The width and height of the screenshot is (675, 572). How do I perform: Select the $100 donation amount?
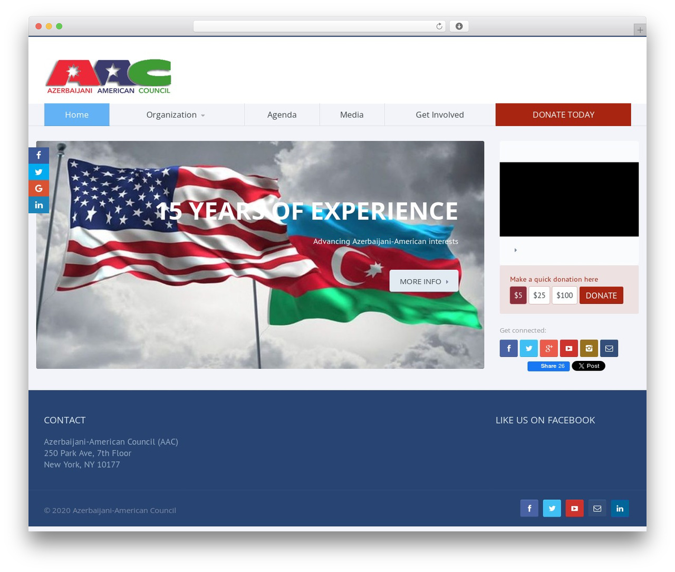(x=565, y=295)
